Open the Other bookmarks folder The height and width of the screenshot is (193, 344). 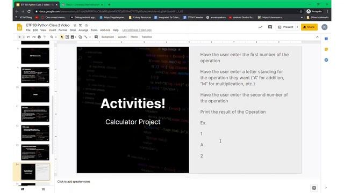tap(318, 17)
